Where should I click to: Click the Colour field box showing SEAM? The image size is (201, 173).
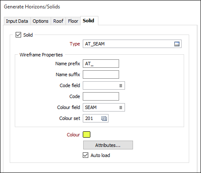click(104, 107)
